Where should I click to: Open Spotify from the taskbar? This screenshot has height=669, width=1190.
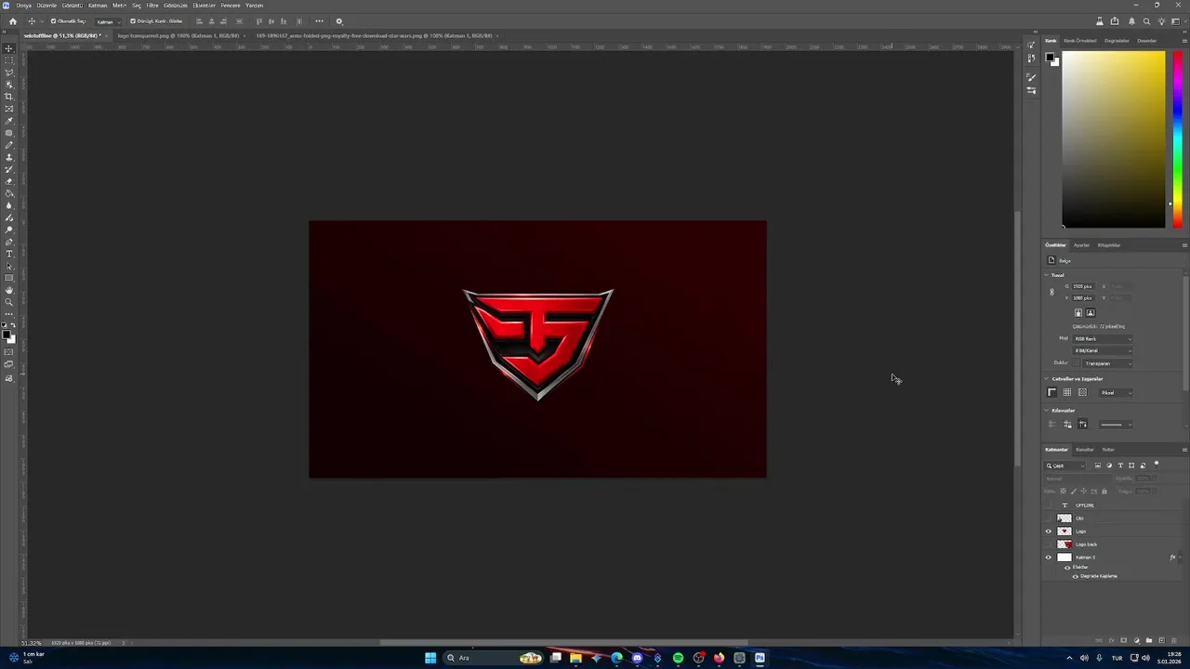click(x=678, y=658)
